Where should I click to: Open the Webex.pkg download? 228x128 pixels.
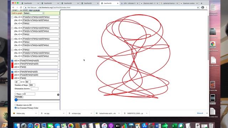point(20,113)
